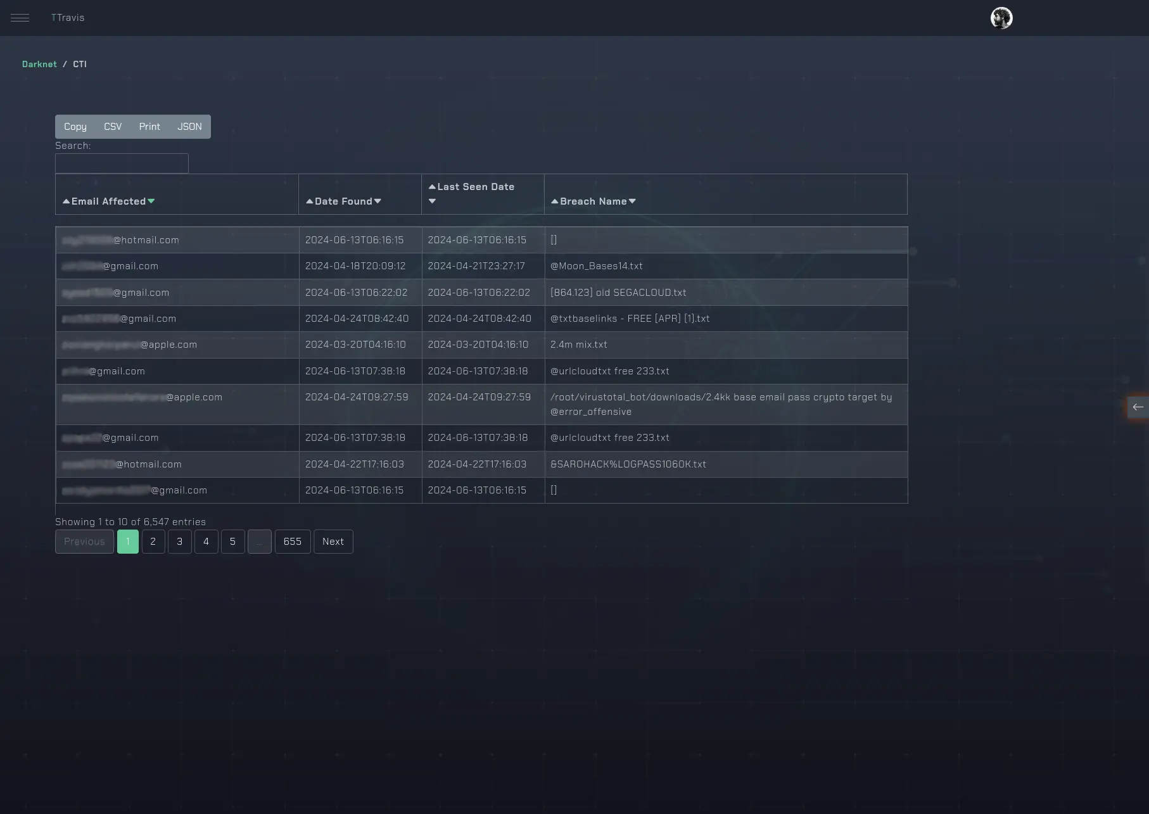Click the Copy export button
Viewport: 1149px width, 814px height.
[75, 127]
